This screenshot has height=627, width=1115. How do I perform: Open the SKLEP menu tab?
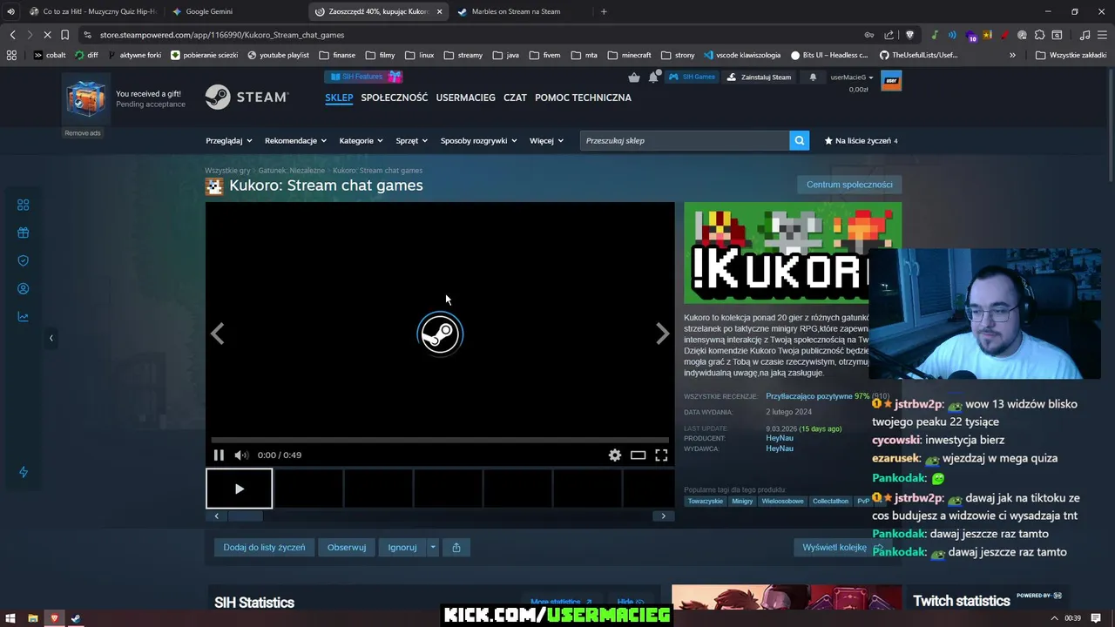[339, 98]
